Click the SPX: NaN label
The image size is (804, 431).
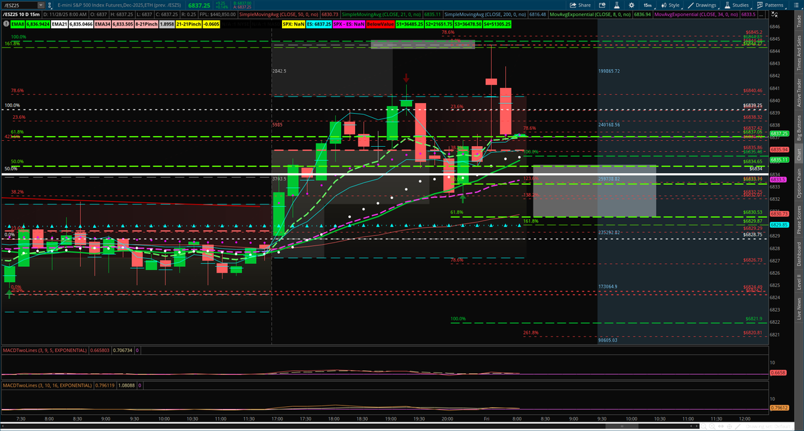pyautogui.click(x=293, y=23)
